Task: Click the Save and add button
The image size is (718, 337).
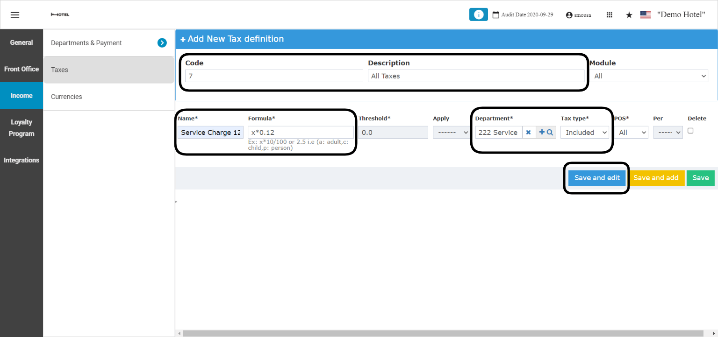Action: (656, 178)
